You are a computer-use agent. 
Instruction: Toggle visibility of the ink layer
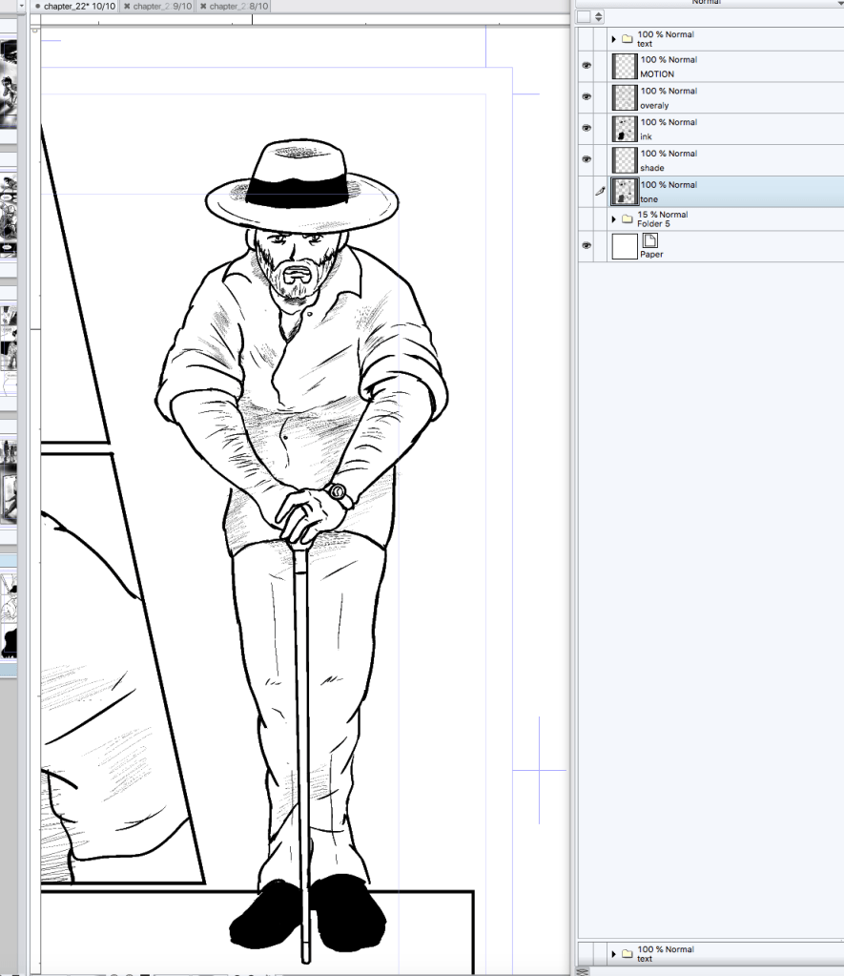click(587, 129)
